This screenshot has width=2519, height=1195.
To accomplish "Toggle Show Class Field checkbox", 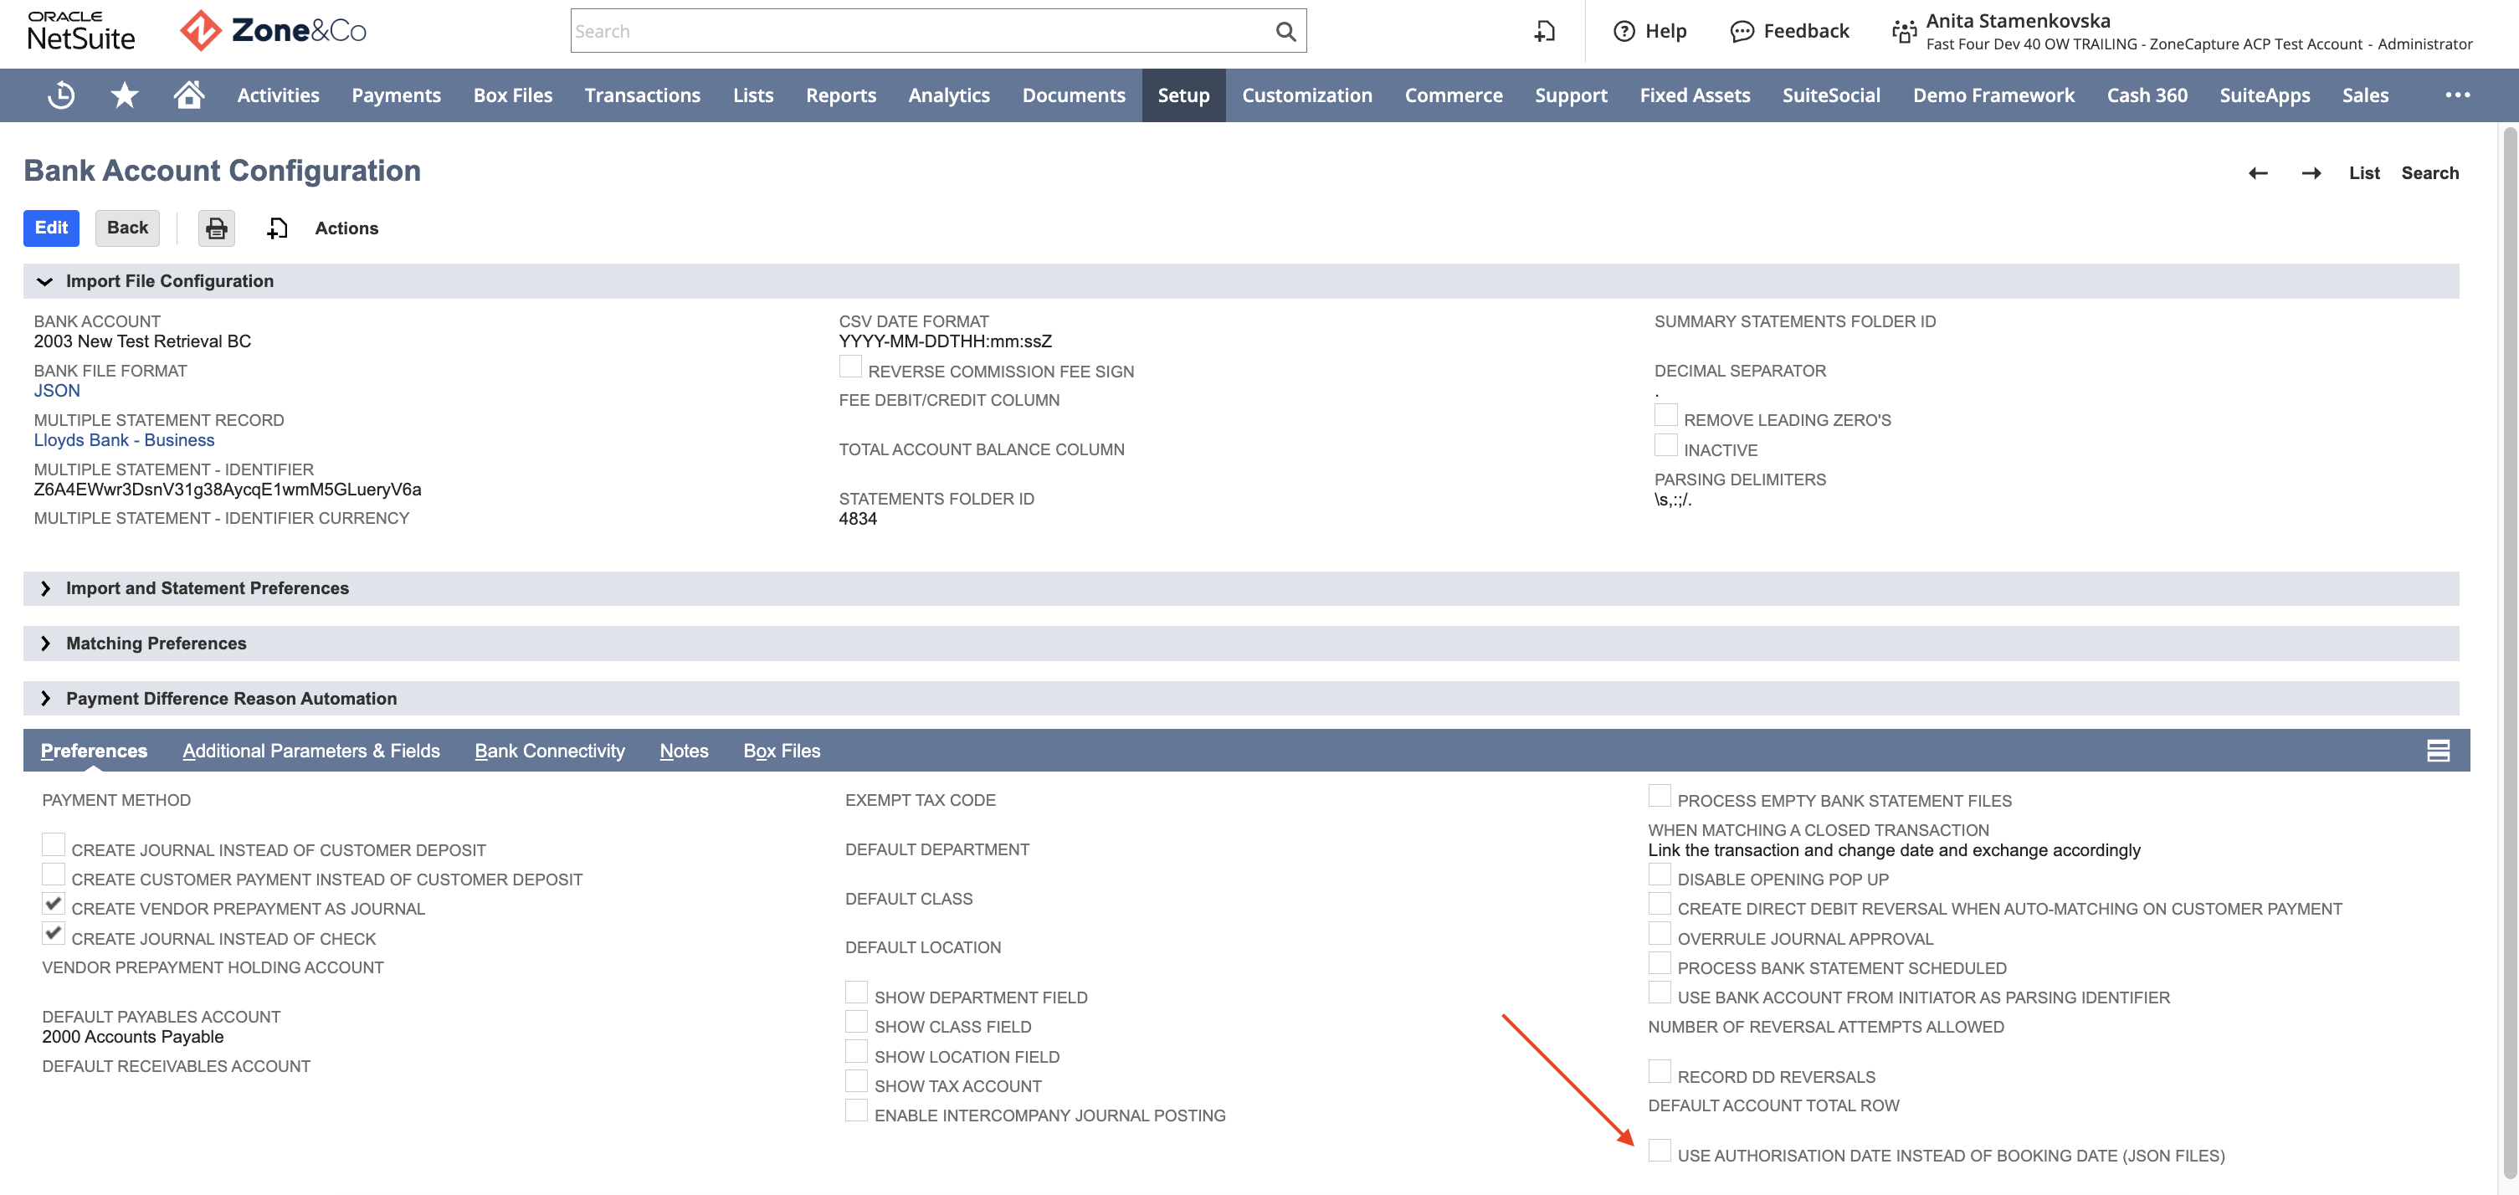I will point(857,1022).
